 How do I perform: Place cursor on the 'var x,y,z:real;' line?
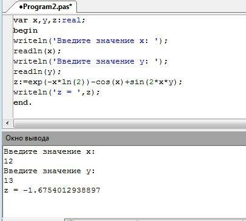[x=49, y=21]
